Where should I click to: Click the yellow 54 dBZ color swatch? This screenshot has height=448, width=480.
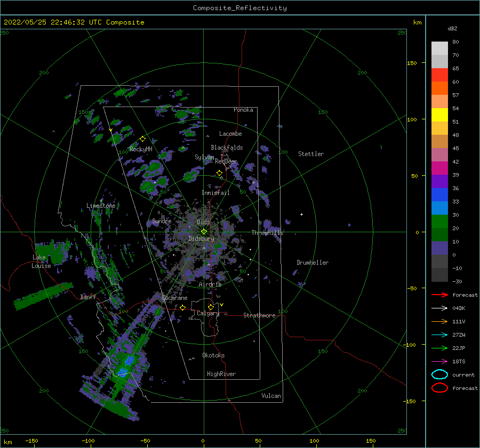[439, 115]
